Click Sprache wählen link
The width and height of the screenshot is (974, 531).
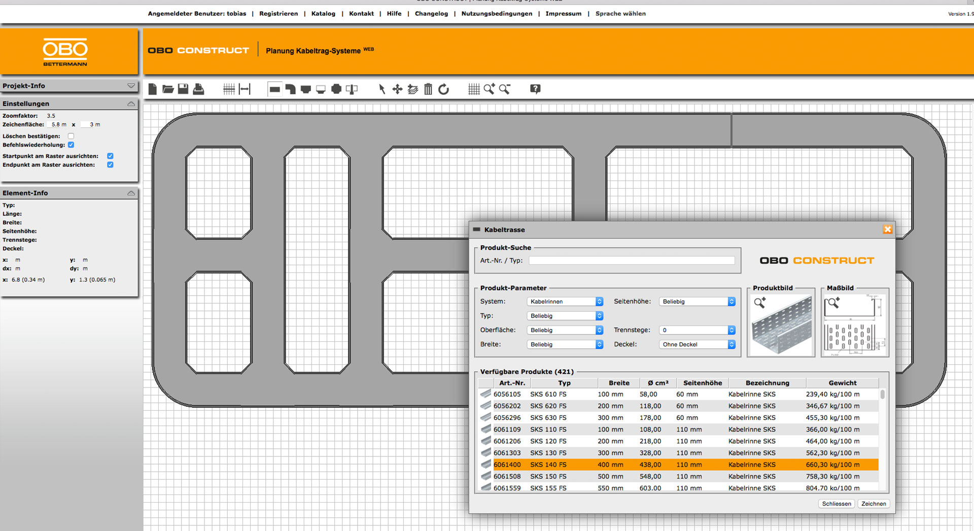[620, 14]
